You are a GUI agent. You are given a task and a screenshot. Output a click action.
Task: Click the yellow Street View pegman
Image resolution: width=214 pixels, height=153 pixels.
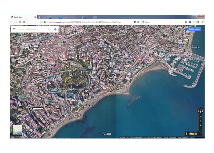186,134
